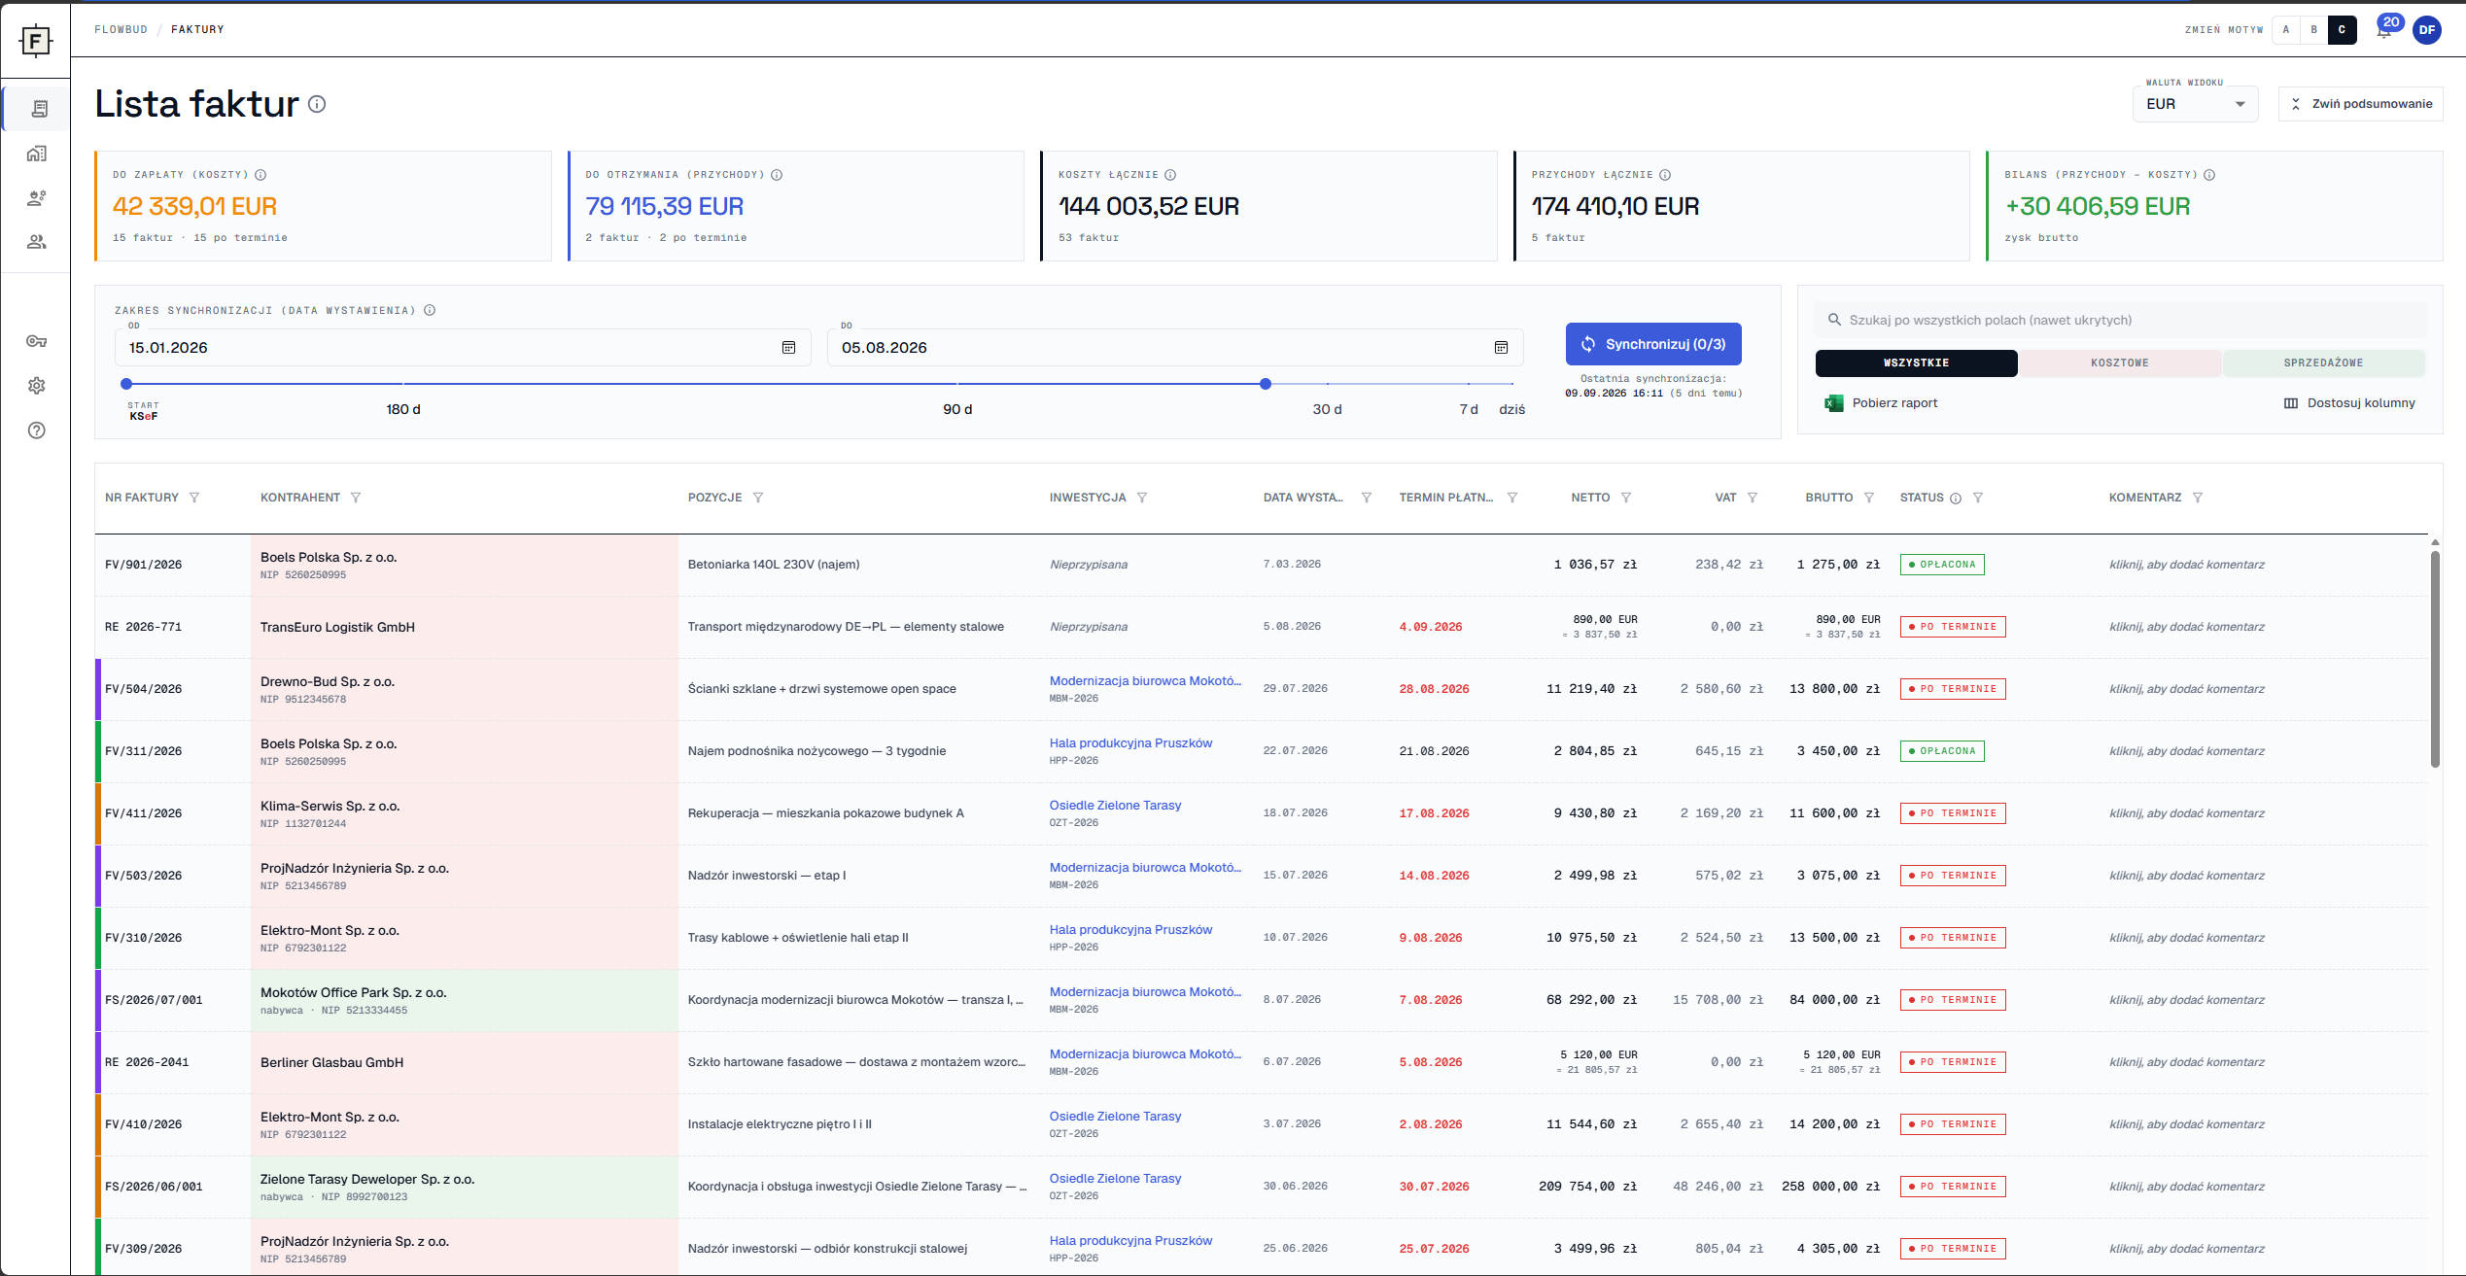Filter the Data wystawienia column
2466x1276 pixels.
(x=1367, y=498)
